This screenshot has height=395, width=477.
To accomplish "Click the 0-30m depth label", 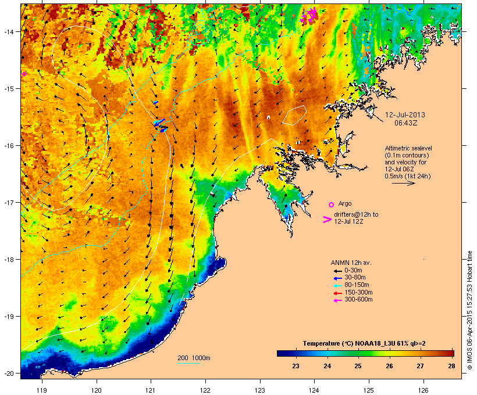I will pos(353,270).
